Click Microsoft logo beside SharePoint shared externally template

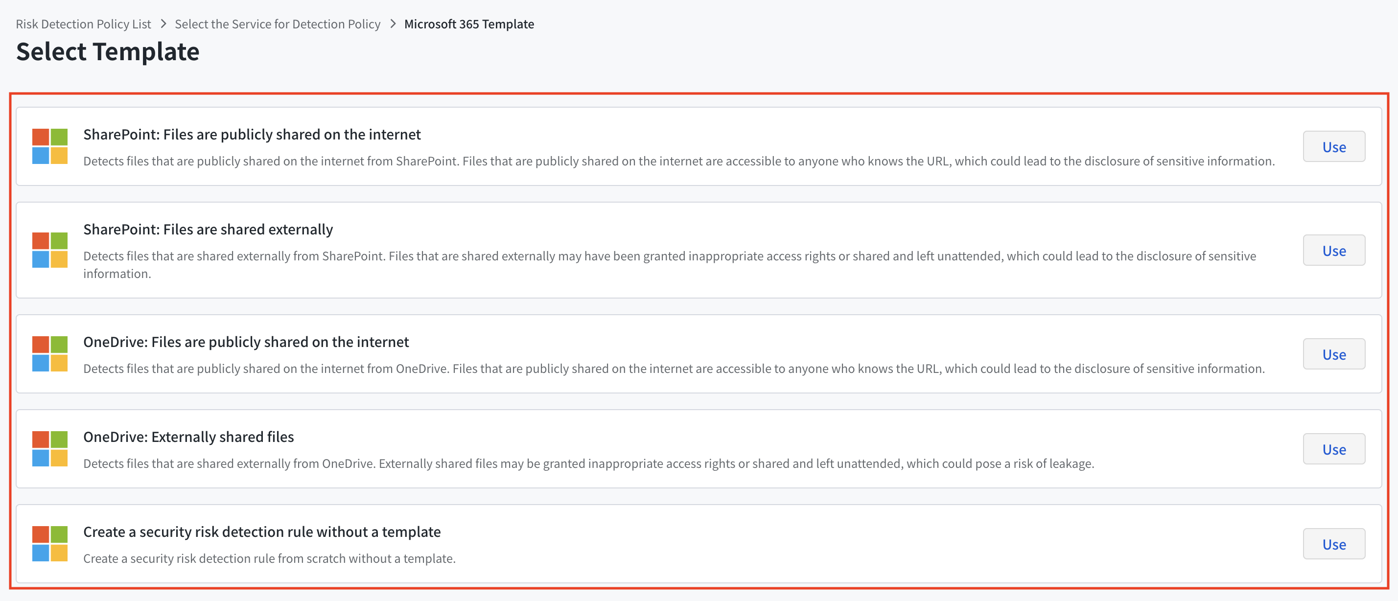point(50,250)
